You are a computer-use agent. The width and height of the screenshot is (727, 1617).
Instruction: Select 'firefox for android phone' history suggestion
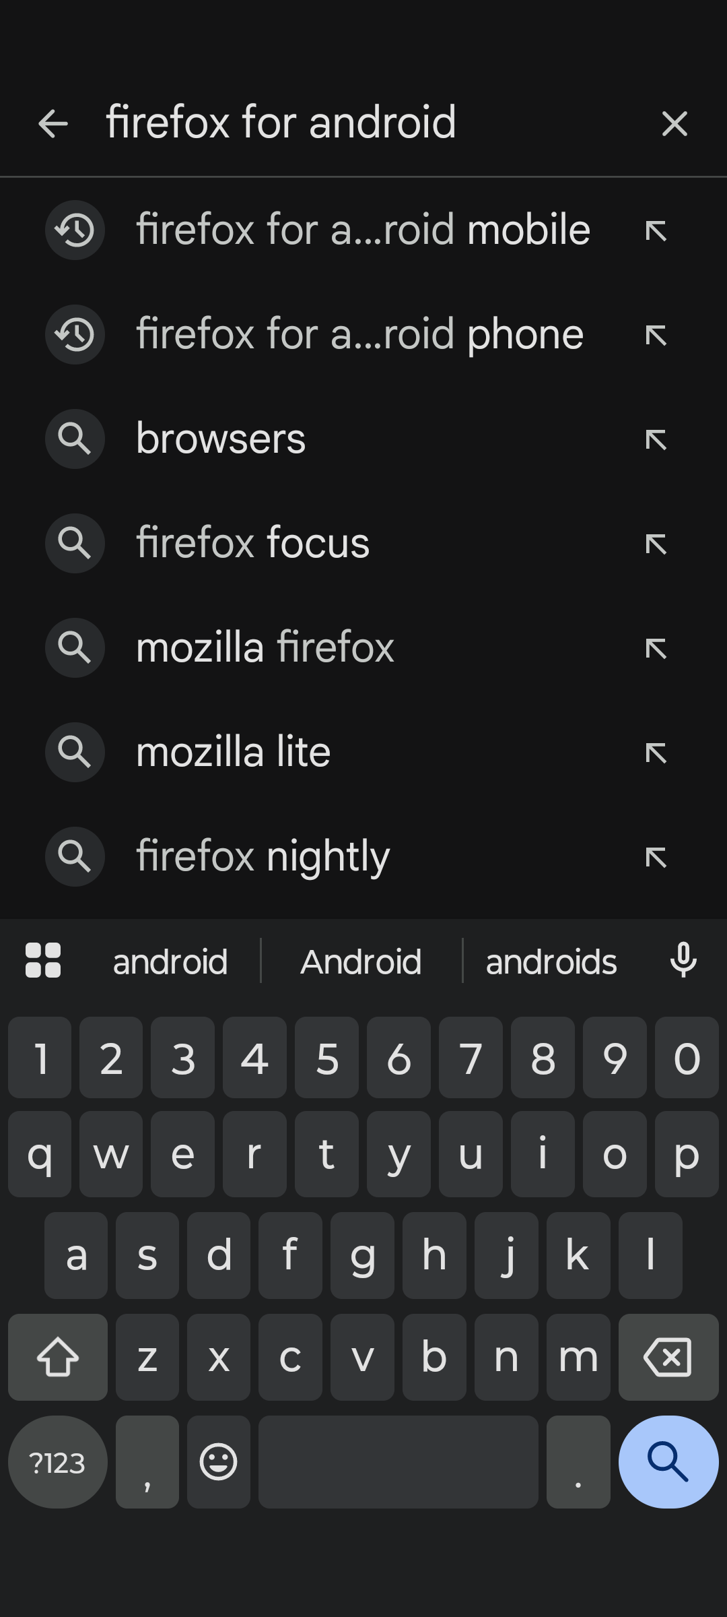(x=360, y=334)
